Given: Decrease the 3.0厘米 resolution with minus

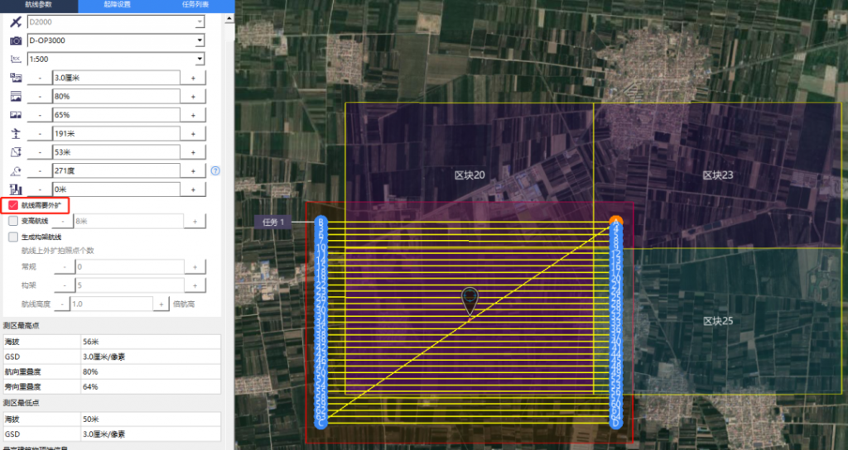Looking at the screenshot, I should tap(40, 78).
